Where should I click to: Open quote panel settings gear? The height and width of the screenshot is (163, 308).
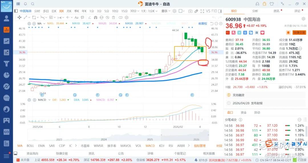[x=303, y=19]
